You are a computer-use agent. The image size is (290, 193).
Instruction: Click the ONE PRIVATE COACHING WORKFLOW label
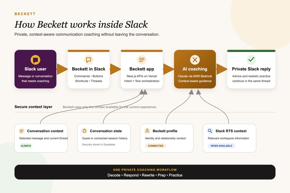click(x=145, y=170)
